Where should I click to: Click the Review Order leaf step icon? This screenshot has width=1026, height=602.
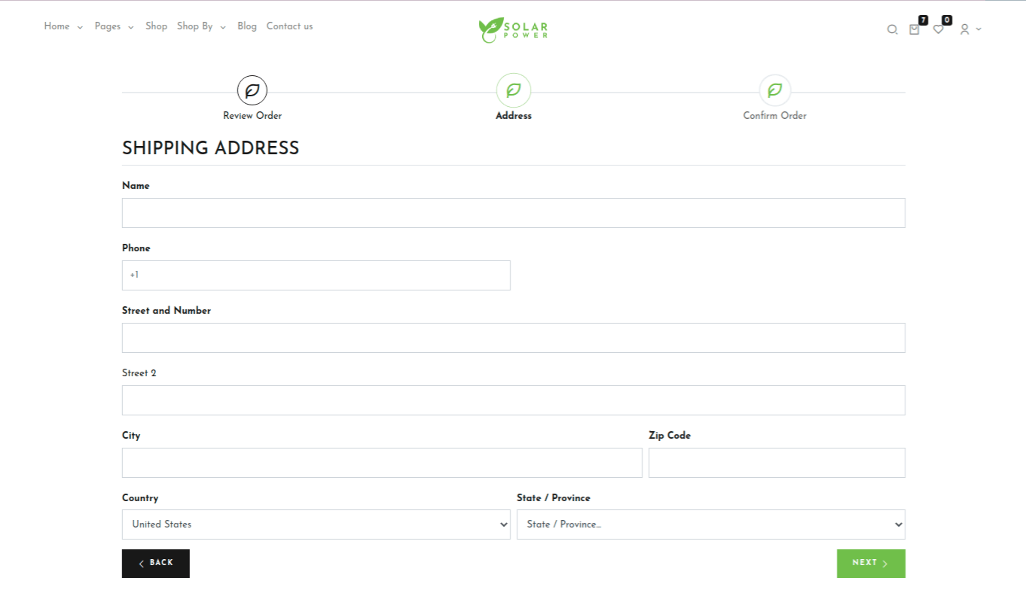coord(252,91)
